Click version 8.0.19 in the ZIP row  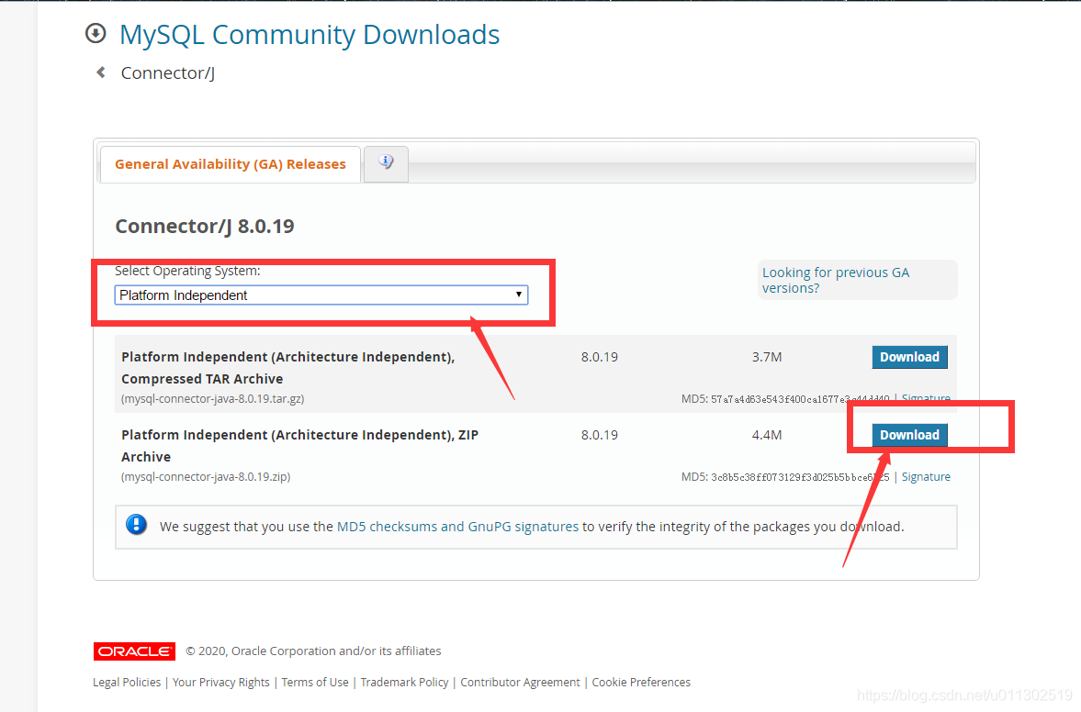[x=599, y=435]
